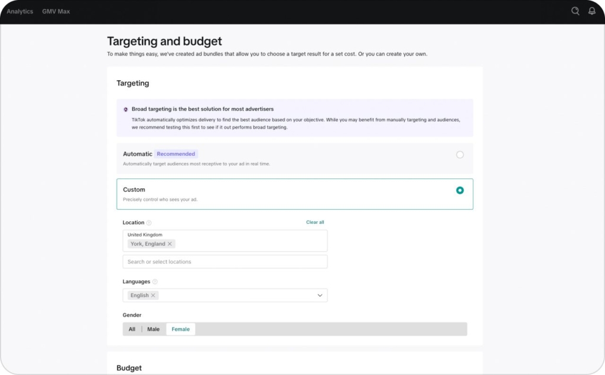Select United Kingdom in the location box
Image resolution: width=605 pixels, height=375 pixels.
click(145, 234)
